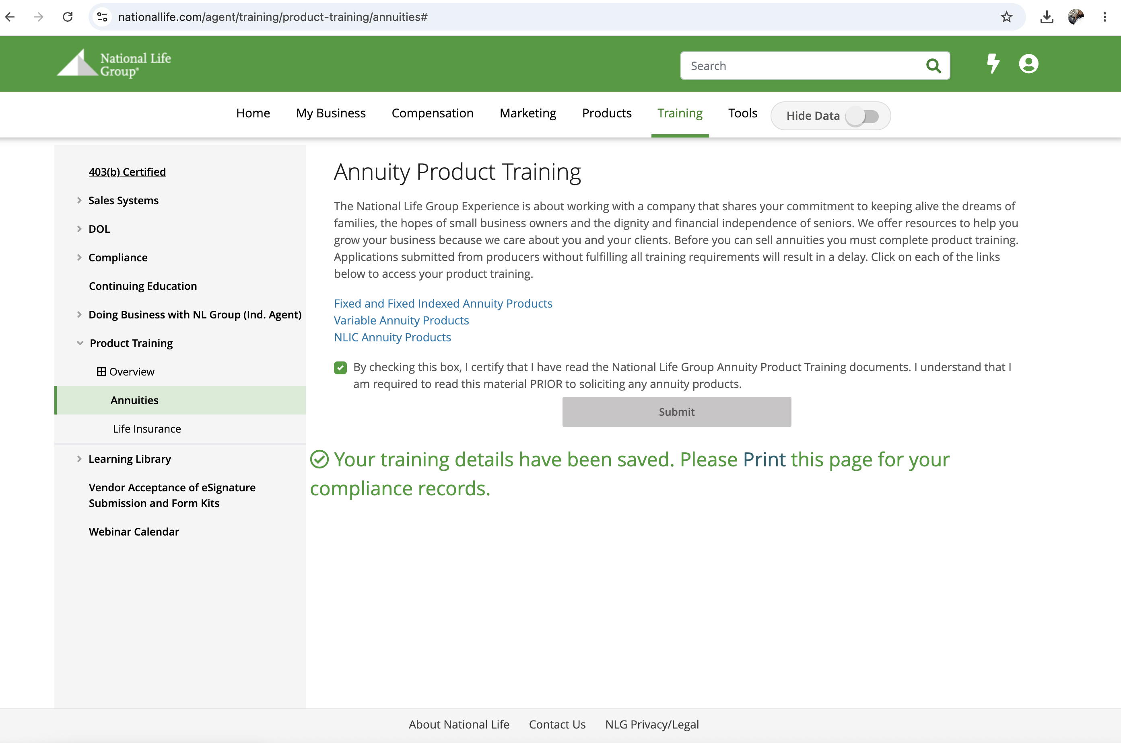Image resolution: width=1121 pixels, height=743 pixels.
Task: Open the user account icon
Action: click(1028, 64)
